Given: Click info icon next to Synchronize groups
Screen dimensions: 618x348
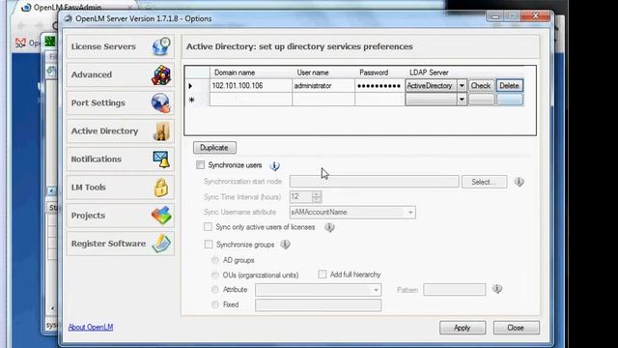Looking at the screenshot, I should tap(285, 245).
